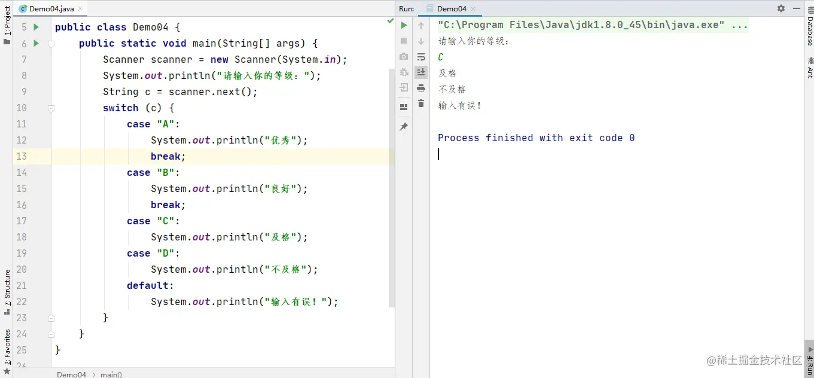Click the fold end marker on line 24
This screenshot has width=814, height=378.
pyautogui.click(x=51, y=334)
